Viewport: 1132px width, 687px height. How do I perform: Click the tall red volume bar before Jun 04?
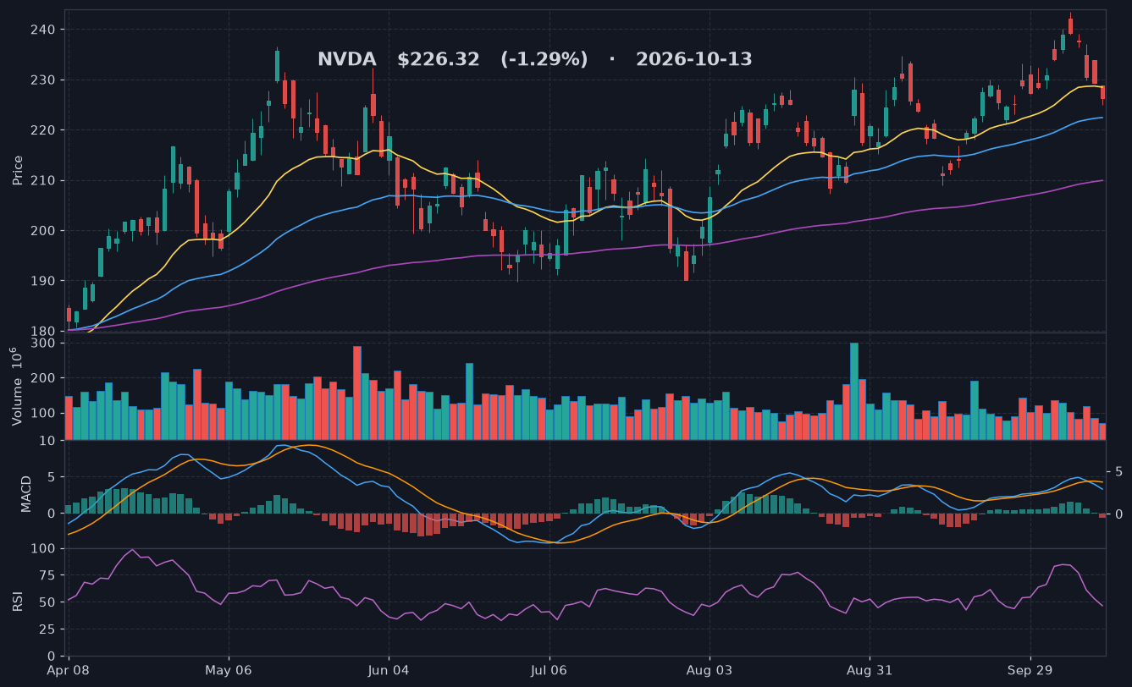click(357, 393)
